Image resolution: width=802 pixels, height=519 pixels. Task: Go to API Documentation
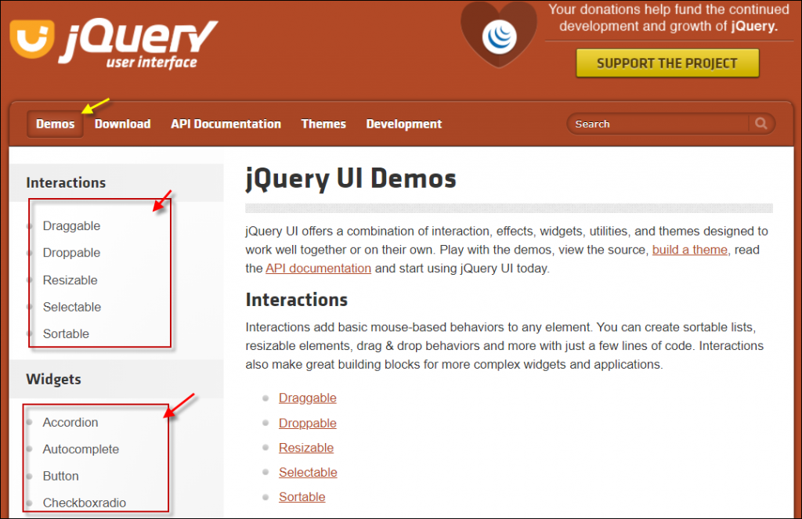click(x=226, y=124)
